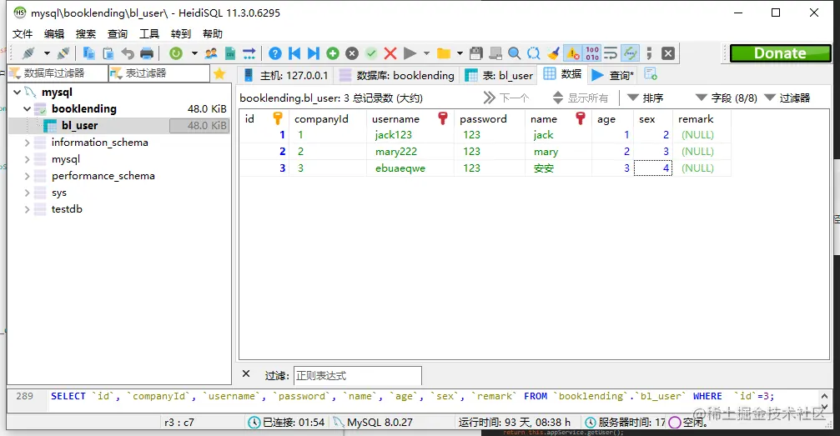Click the blue Help question mark icon
Image resolution: width=840 pixels, height=436 pixels.
pos(274,53)
